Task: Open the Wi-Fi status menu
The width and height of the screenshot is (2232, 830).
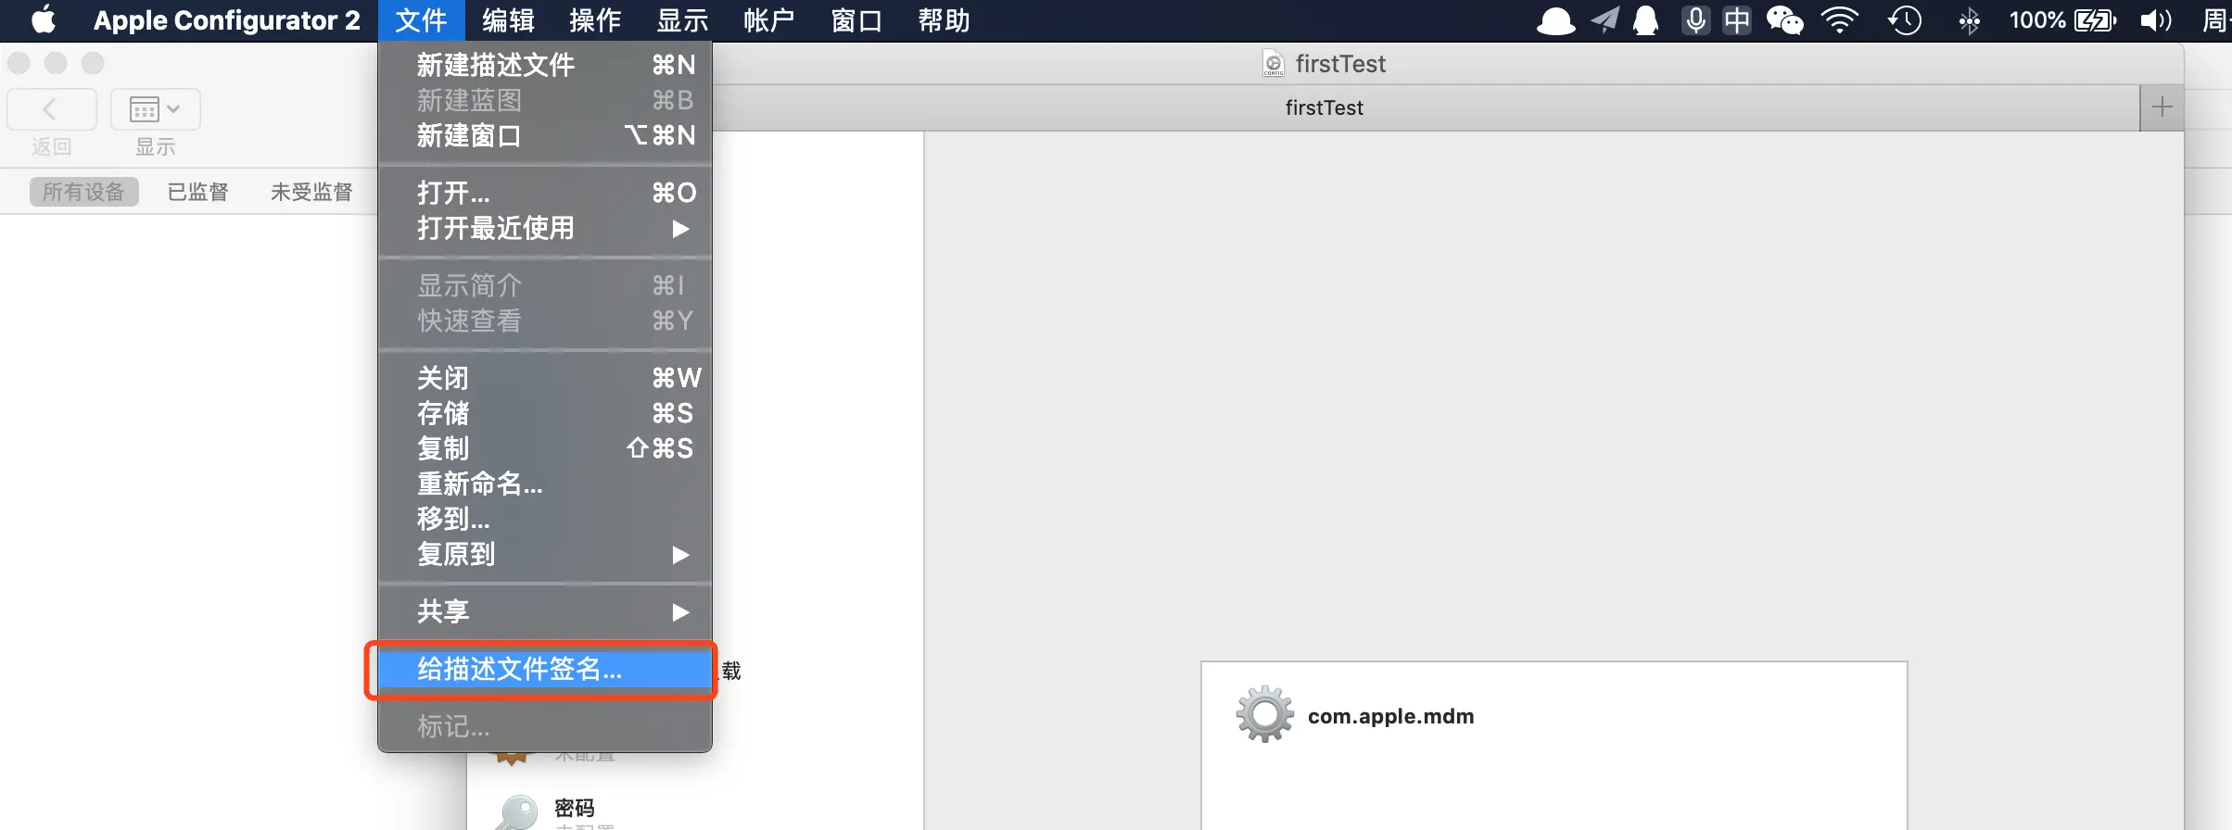Action: [1840, 20]
